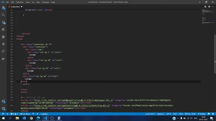Select the index.html editor tab

click(x=15, y=7)
